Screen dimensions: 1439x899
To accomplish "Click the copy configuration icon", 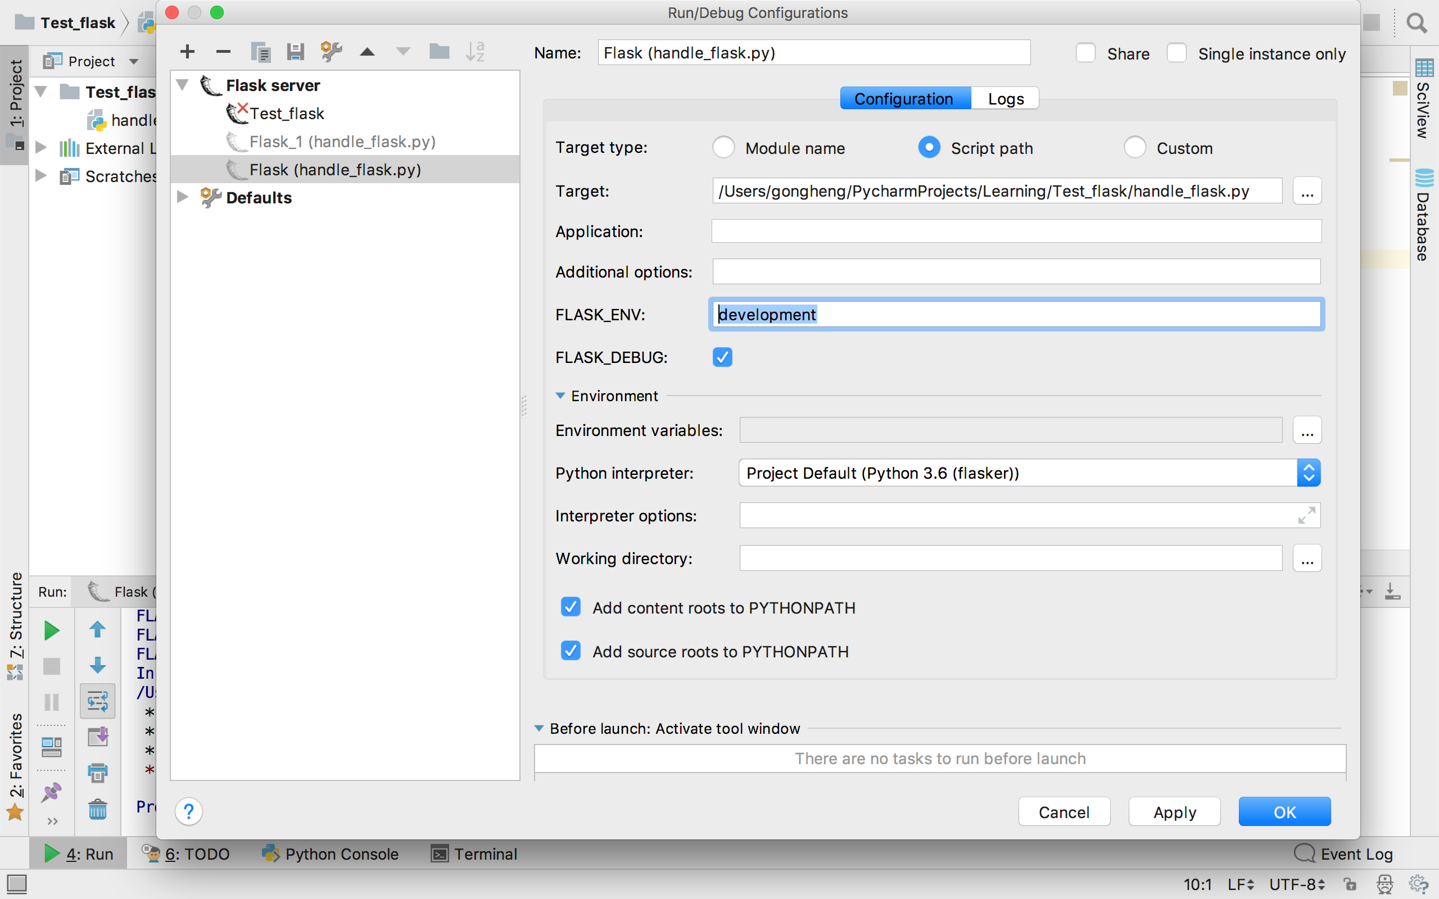I will pos(260,52).
